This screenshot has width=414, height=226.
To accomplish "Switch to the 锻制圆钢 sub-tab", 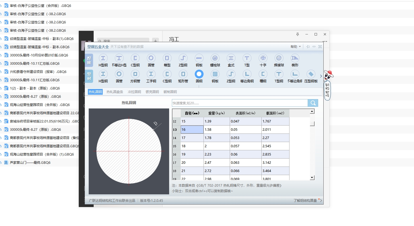I will (x=170, y=92).
